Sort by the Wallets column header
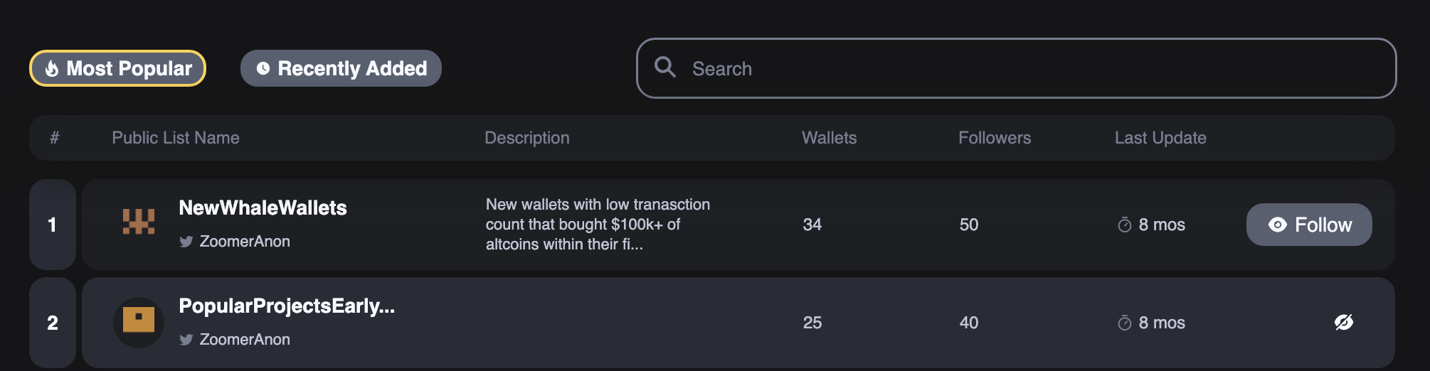Viewport: 1430px width, 371px height. tap(830, 138)
